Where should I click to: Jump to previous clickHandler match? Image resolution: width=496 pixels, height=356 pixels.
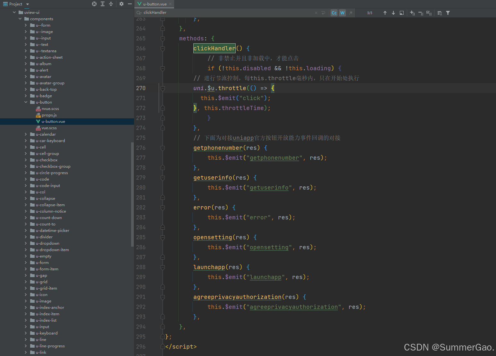click(x=385, y=13)
